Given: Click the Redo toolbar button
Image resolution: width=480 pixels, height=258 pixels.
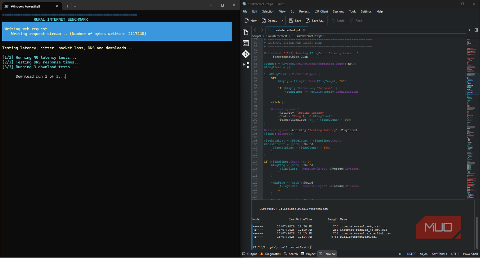Looking at the screenshot, I should [x=356, y=21].
